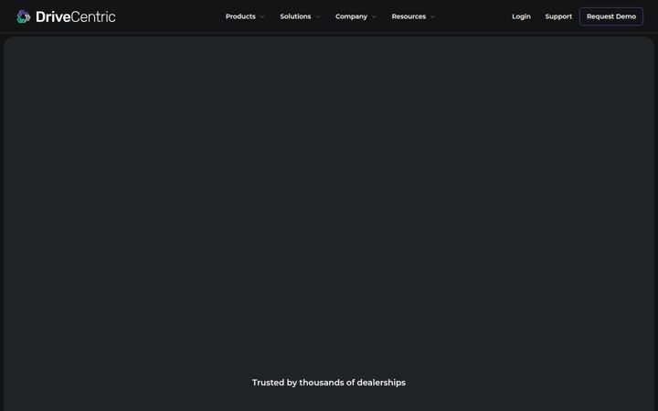The image size is (658, 411).
Task: Expand the Company dropdown chevron
Action: [x=374, y=16]
